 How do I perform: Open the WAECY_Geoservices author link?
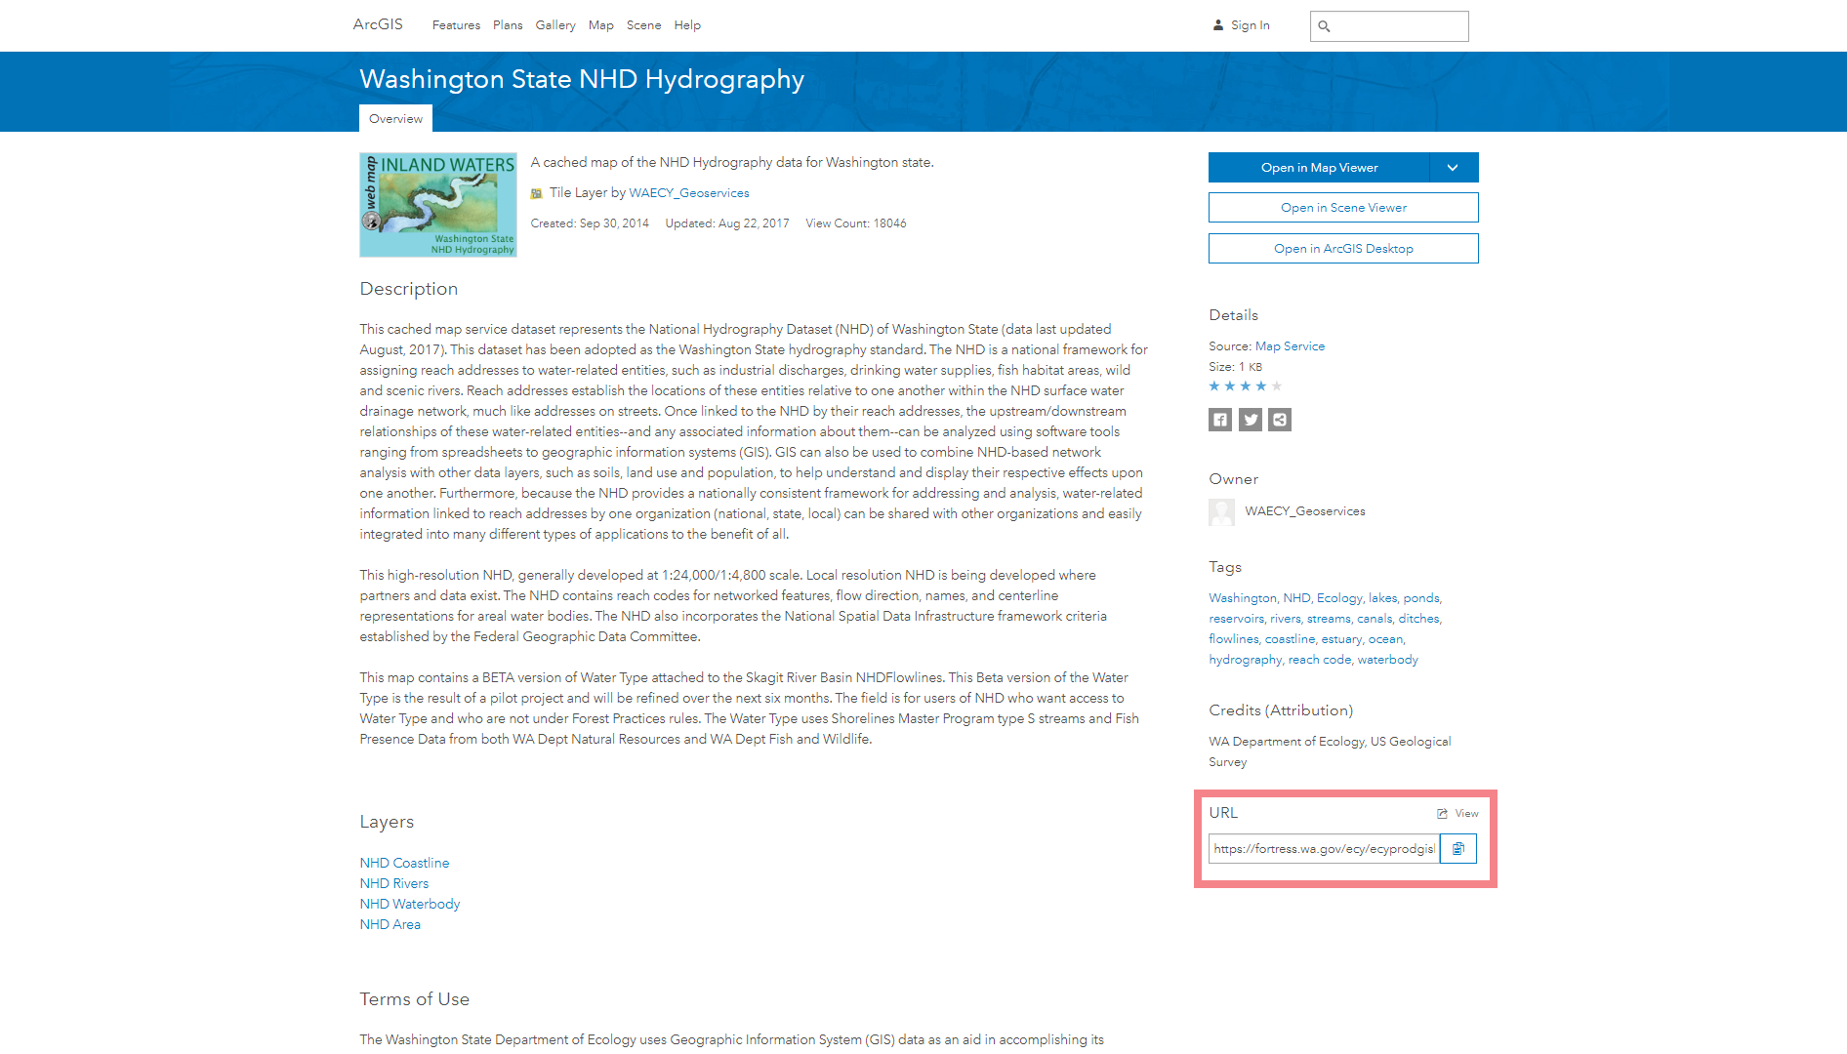point(689,193)
